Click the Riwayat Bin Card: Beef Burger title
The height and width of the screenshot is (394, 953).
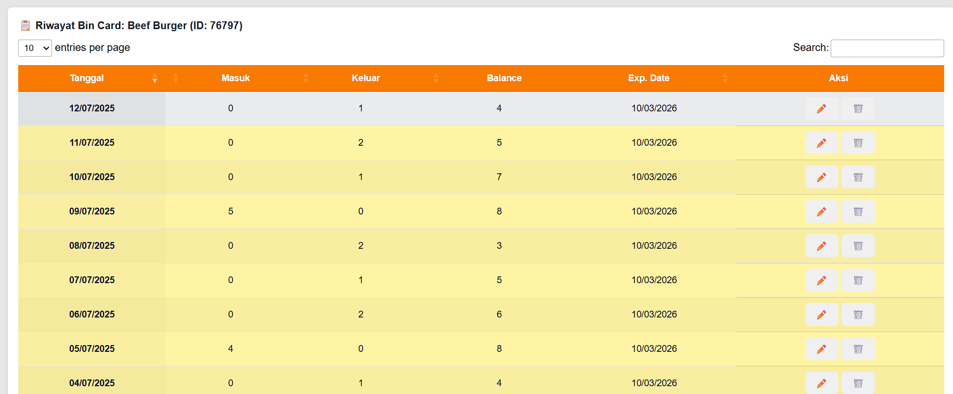pos(139,26)
